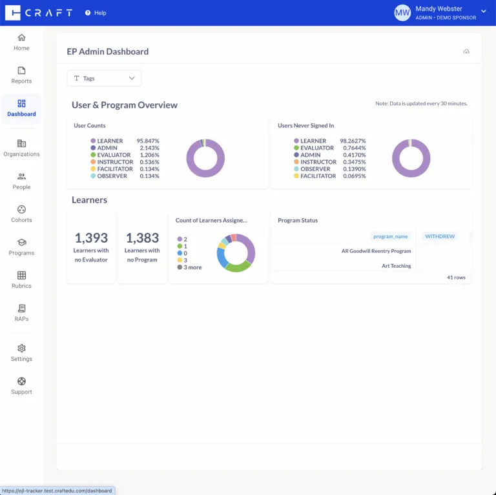Click the Count of Learners Assigned donut chart
The image size is (496, 495).
[x=236, y=253]
